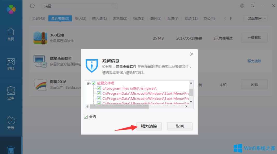277x154 pixels.
Task: Click 一键卸载 for 360压缩
Action: click(254, 38)
